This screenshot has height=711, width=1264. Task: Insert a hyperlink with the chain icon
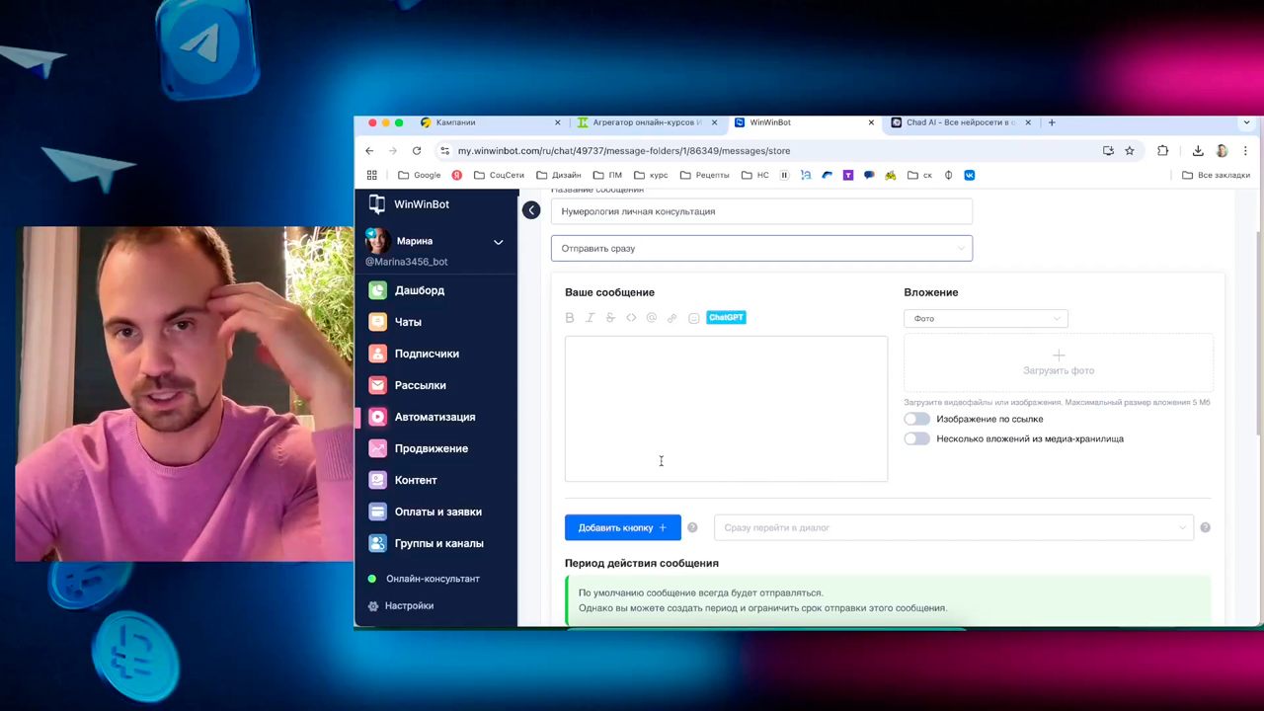tap(672, 318)
